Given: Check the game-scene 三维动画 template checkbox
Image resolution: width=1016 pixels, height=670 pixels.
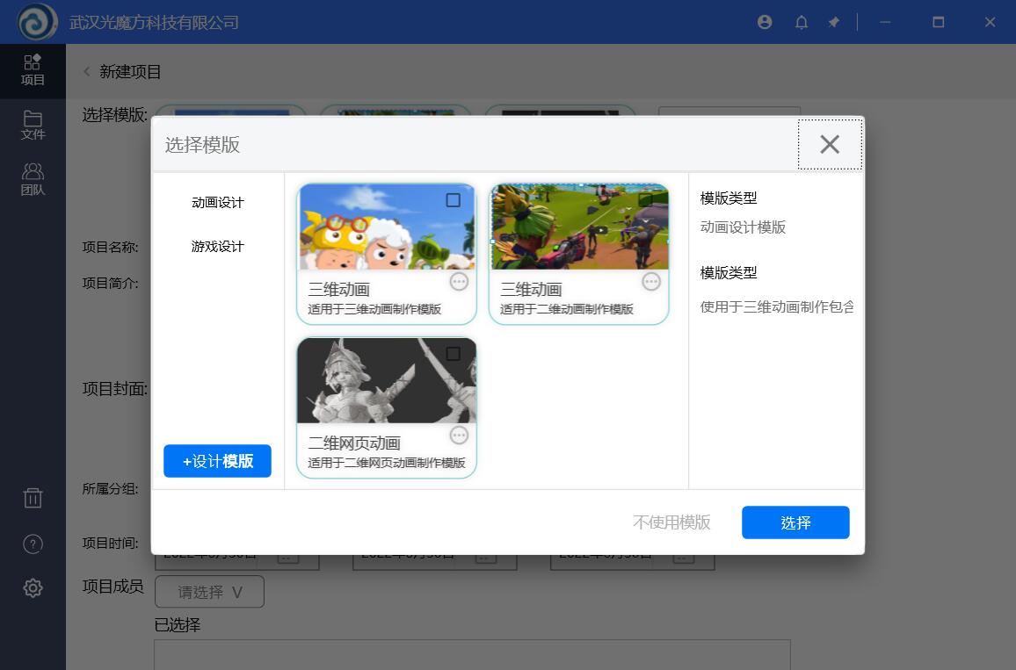Looking at the screenshot, I should (x=645, y=200).
